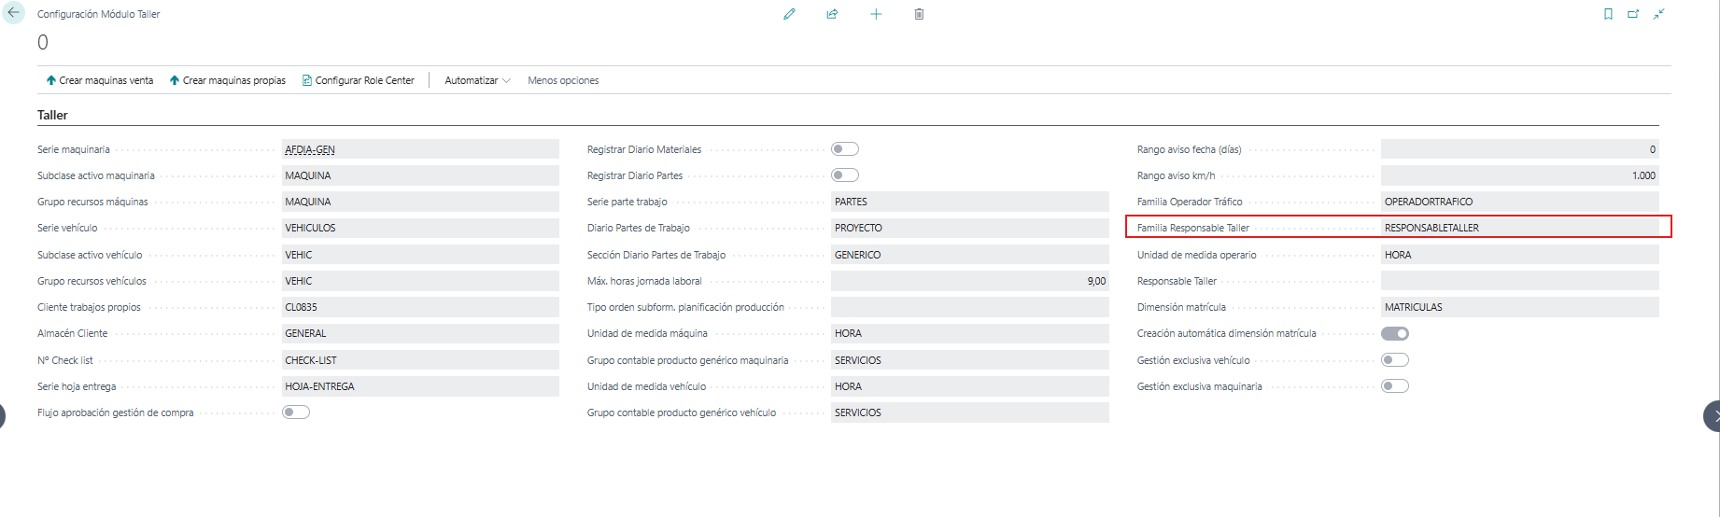Click the plus new record icon
1720x517 pixels.
coord(876,14)
